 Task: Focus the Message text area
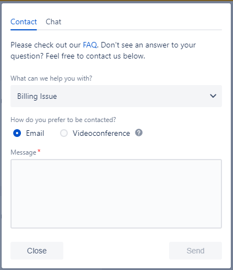pyautogui.click(x=116, y=194)
